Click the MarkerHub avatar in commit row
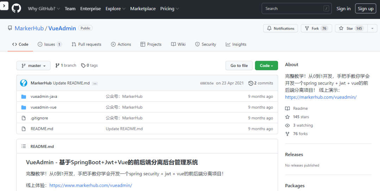380x191 pixels. coord(24,83)
